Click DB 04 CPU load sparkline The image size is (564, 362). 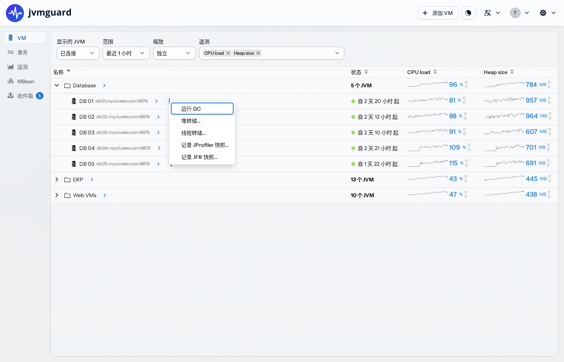[x=427, y=148]
